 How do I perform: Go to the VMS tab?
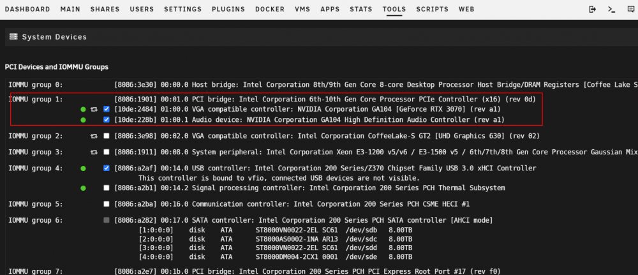(x=302, y=9)
